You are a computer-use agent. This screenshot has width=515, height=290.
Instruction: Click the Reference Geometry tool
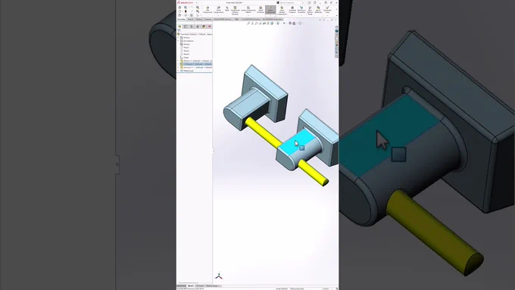(301, 10)
